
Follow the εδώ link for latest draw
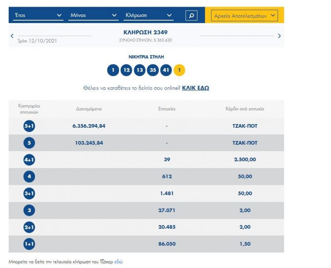click(x=118, y=262)
